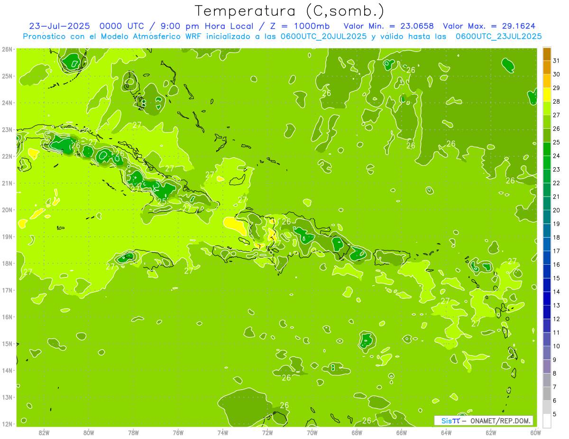Click the 66W longitude label
Image resolution: width=569 pixels, height=439 pixels.
[401, 432]
